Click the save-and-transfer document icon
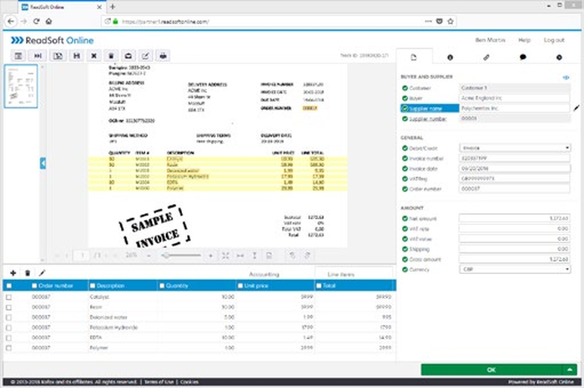 click(58, 56)
